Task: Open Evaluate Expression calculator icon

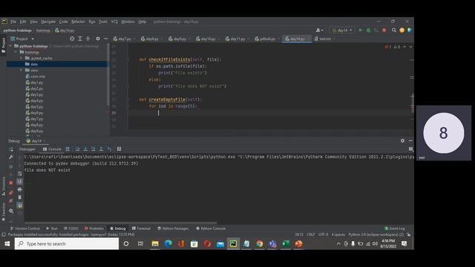Action: 119,149
